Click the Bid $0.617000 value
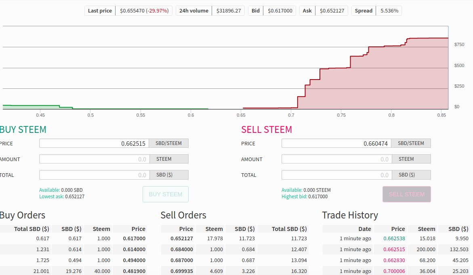 (x=280, y=11)
